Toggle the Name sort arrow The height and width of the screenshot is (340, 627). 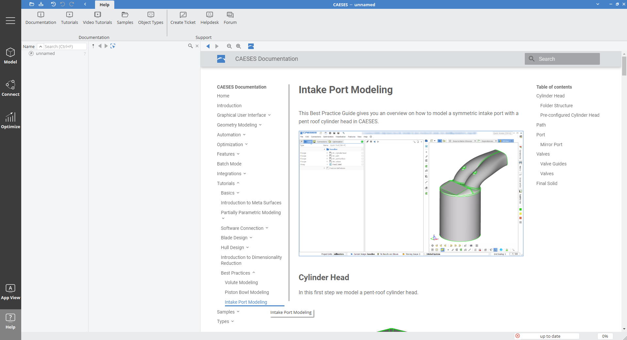[x=40, y=46]
